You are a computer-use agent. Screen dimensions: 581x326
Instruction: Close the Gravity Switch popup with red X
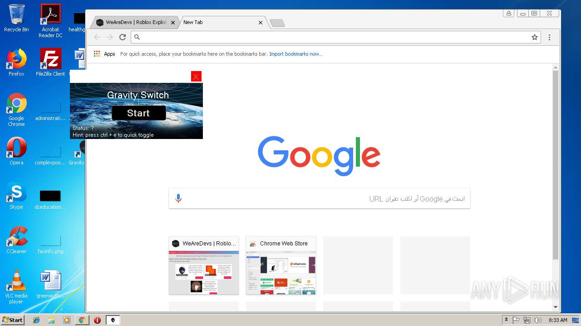click(196, 77)
